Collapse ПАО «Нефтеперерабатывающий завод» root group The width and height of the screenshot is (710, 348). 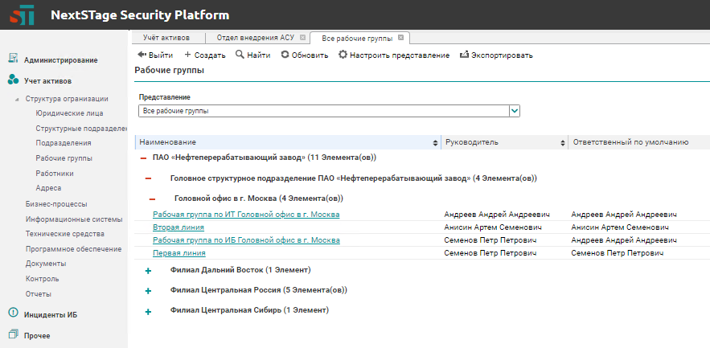[x=142, y=158]
